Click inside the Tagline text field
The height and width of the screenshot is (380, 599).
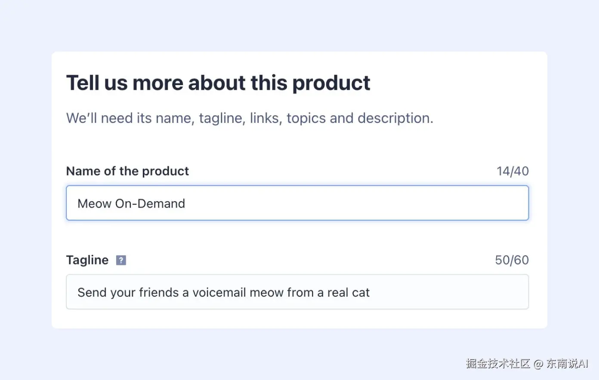pyautogui.click(x=297, y=292)
